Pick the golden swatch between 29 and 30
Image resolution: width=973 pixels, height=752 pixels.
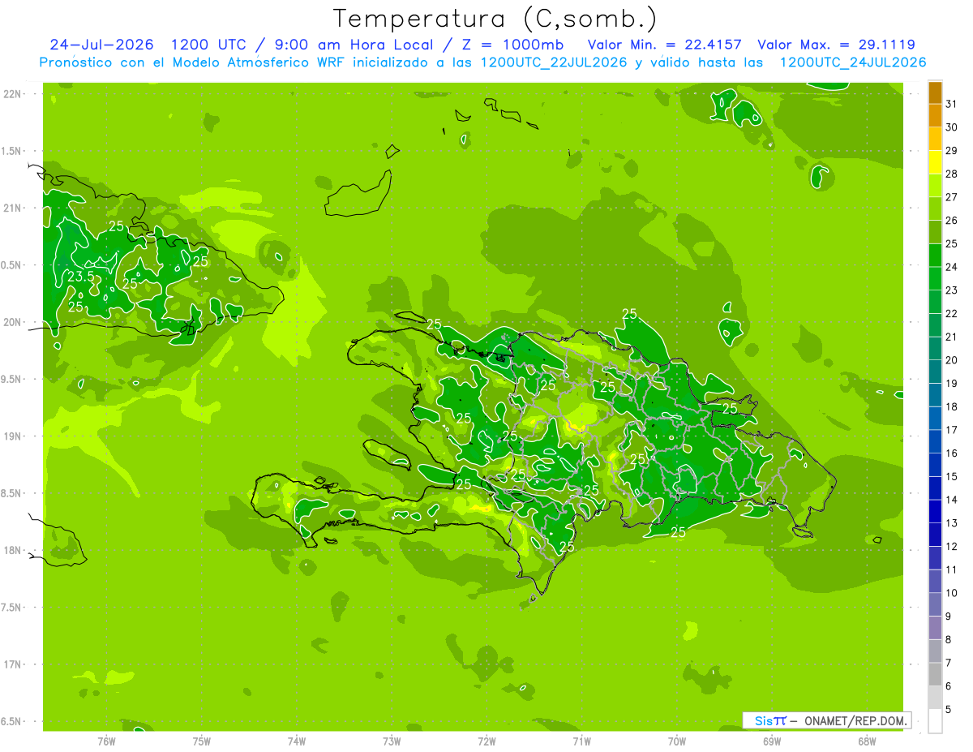pos(935,139)
